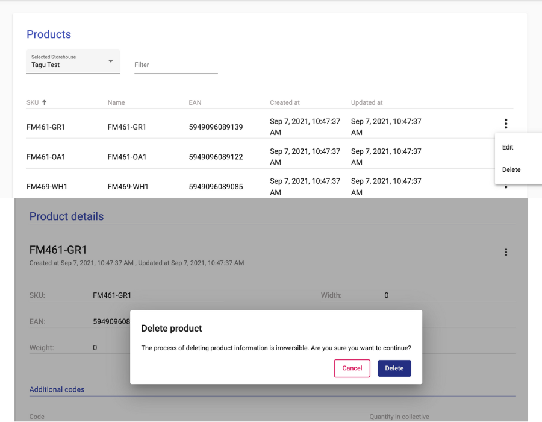Viewport: 542px width, 422px height.
Task: Select Name cell FM469-WH1
Action: coord(128,187)
